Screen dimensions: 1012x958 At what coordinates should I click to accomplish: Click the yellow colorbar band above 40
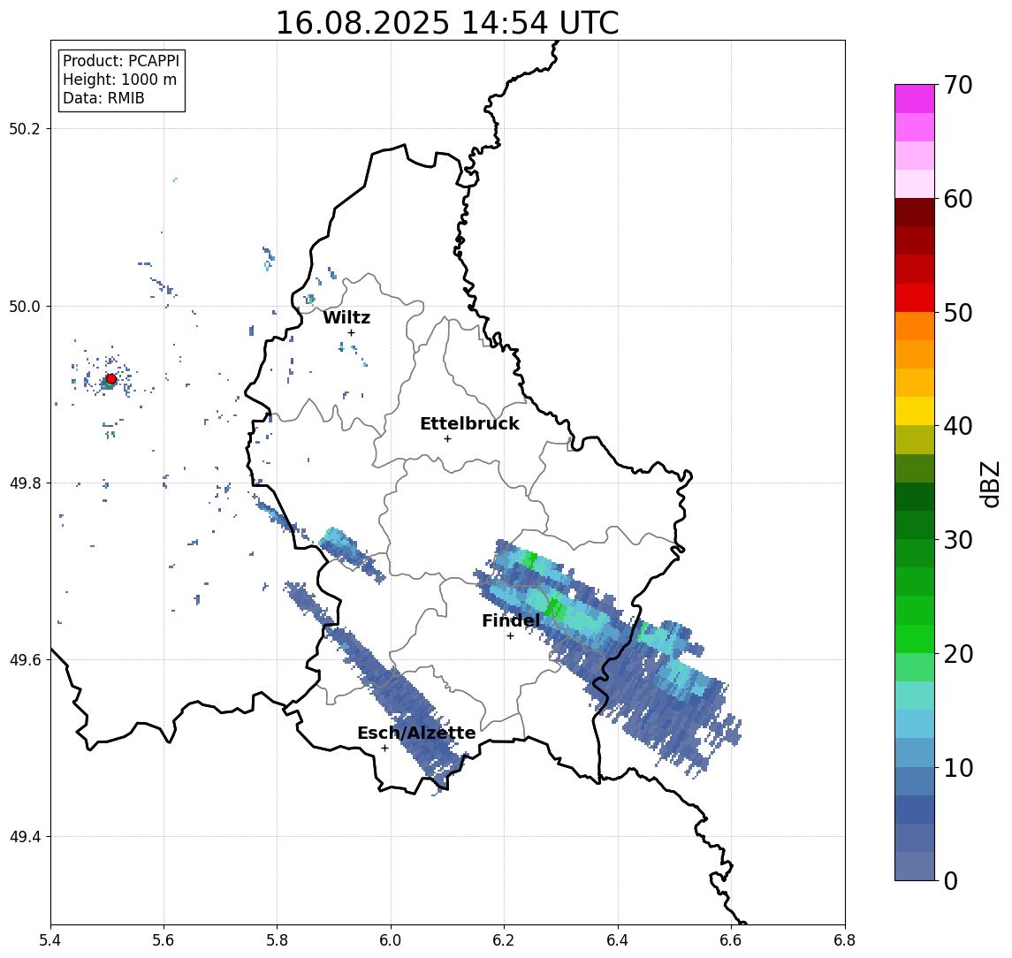tap(915, 411)
